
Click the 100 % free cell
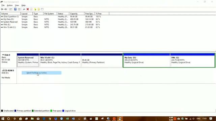(x=98, y=16)
